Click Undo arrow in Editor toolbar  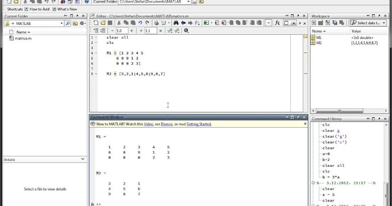pyautogui.click(x=140, y=23)
